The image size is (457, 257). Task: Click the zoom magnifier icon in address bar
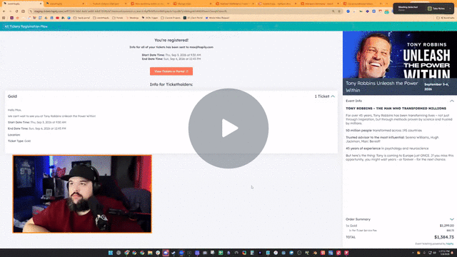coord(333,11)
